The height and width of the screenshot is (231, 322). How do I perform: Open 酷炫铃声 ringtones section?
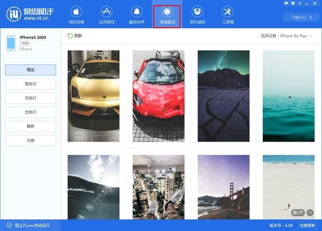coord(137,15)
